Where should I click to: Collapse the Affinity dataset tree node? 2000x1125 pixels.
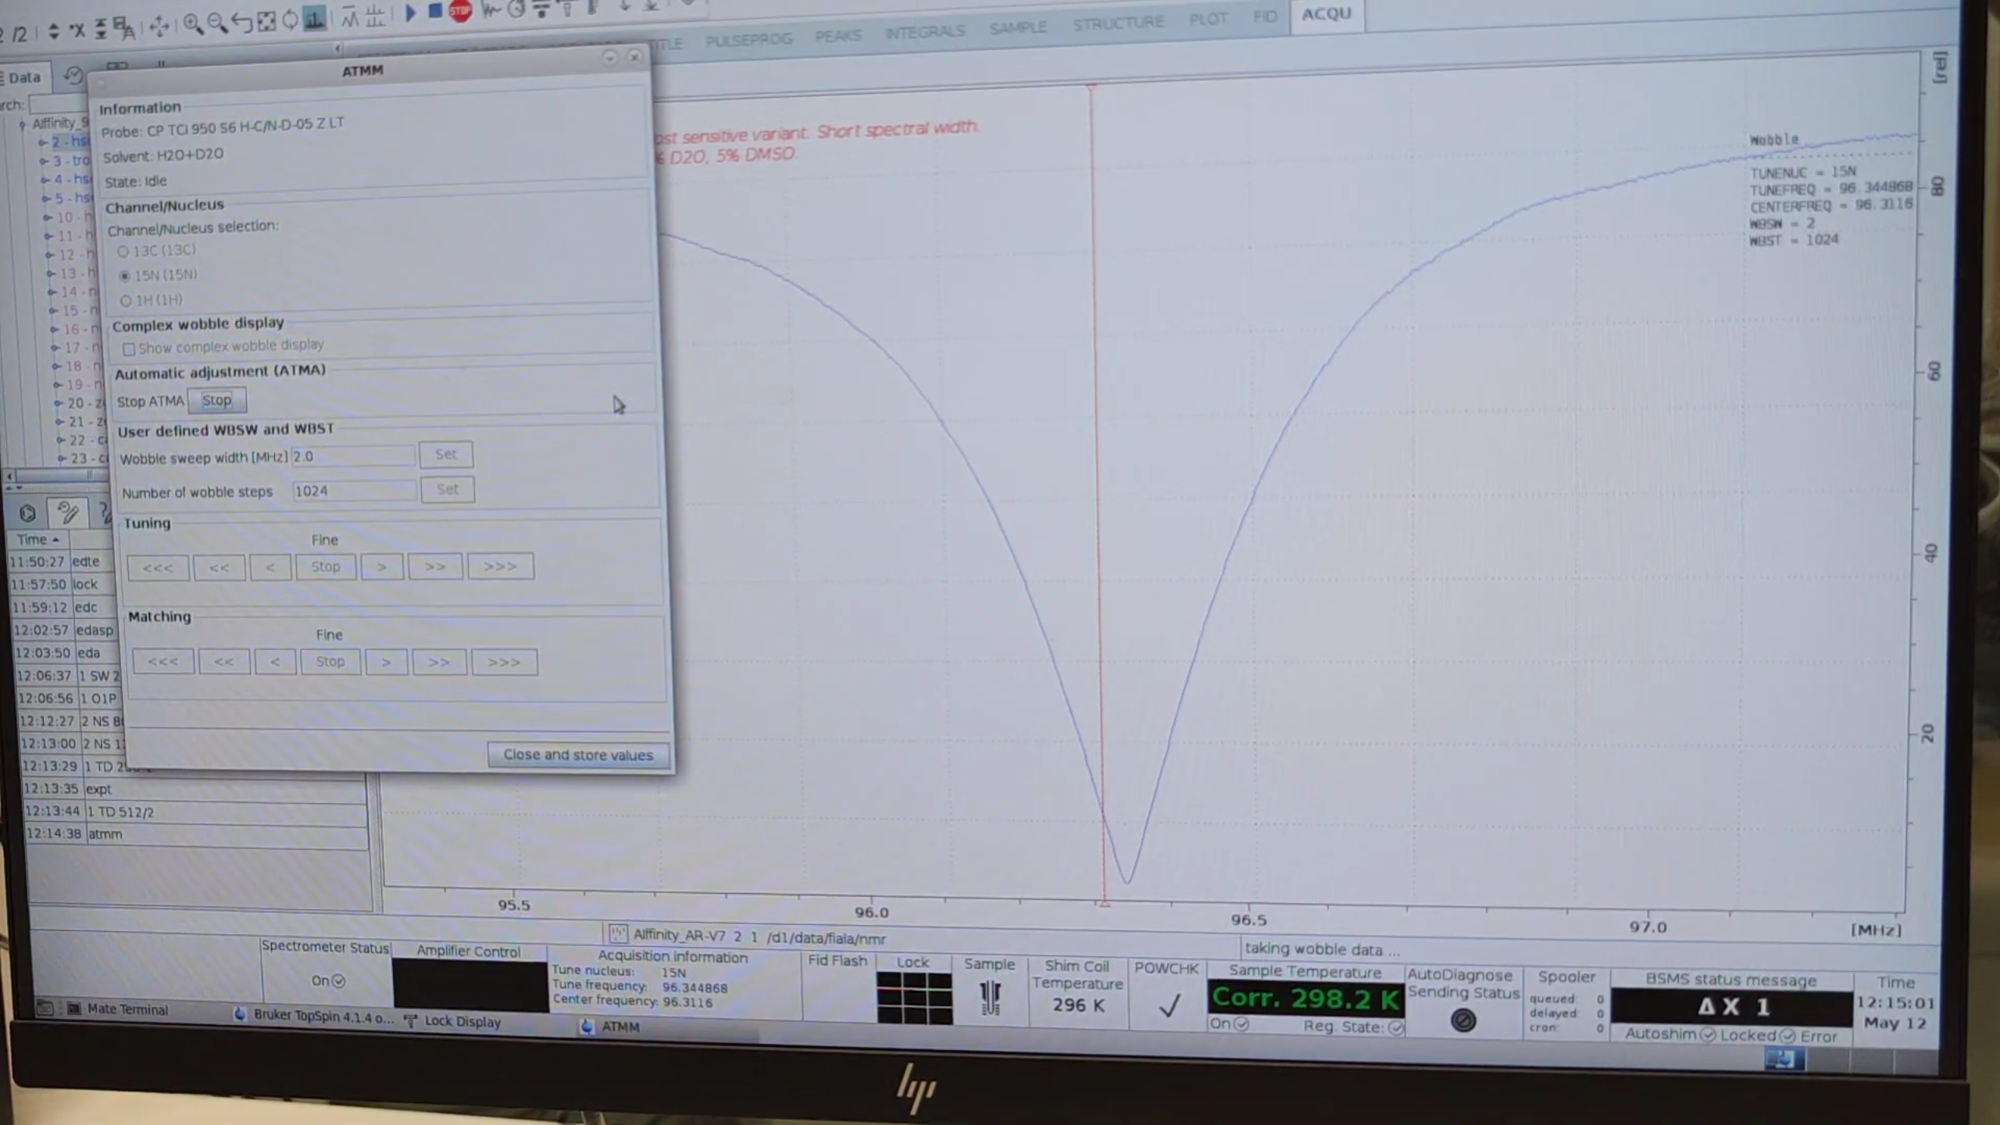23,124
